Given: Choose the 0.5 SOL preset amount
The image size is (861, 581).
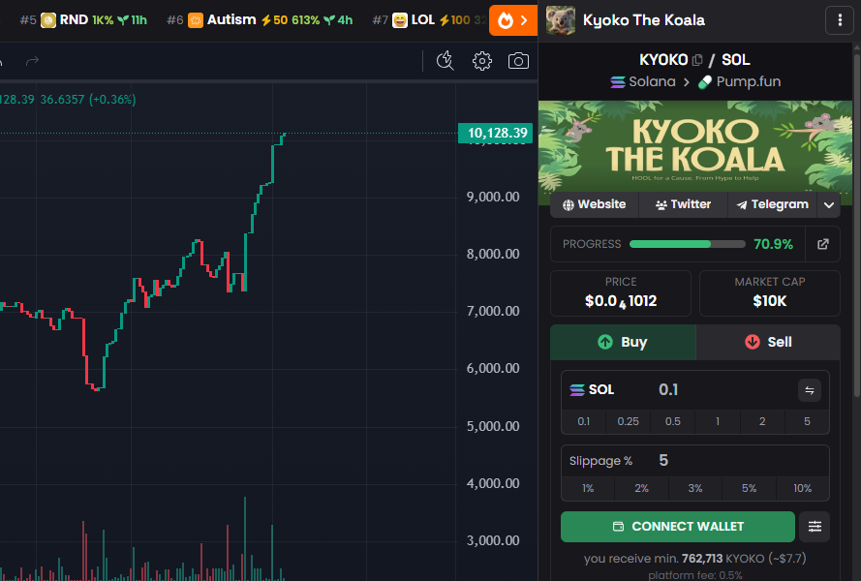Looking at the screenshot, I should click(x=673, y=421).
